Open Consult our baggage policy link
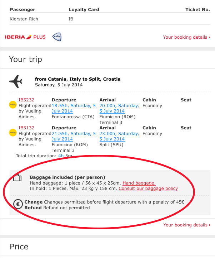215x258 pixels. pyautogui.click(x=148, y=188)
